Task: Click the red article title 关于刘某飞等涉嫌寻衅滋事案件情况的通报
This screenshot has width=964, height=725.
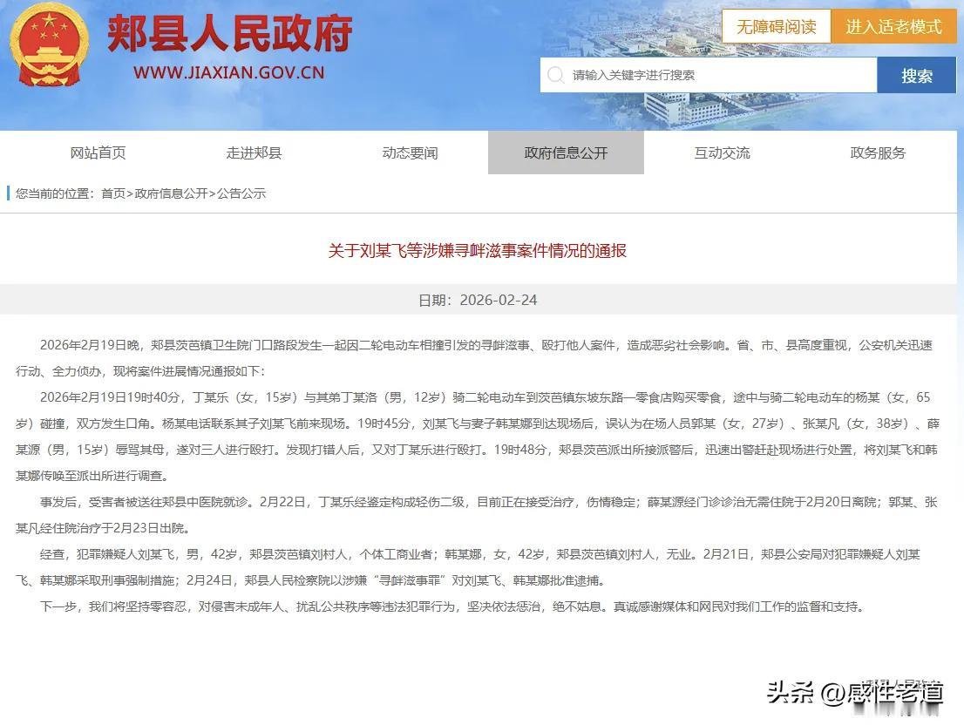Action: coord(477,251)
